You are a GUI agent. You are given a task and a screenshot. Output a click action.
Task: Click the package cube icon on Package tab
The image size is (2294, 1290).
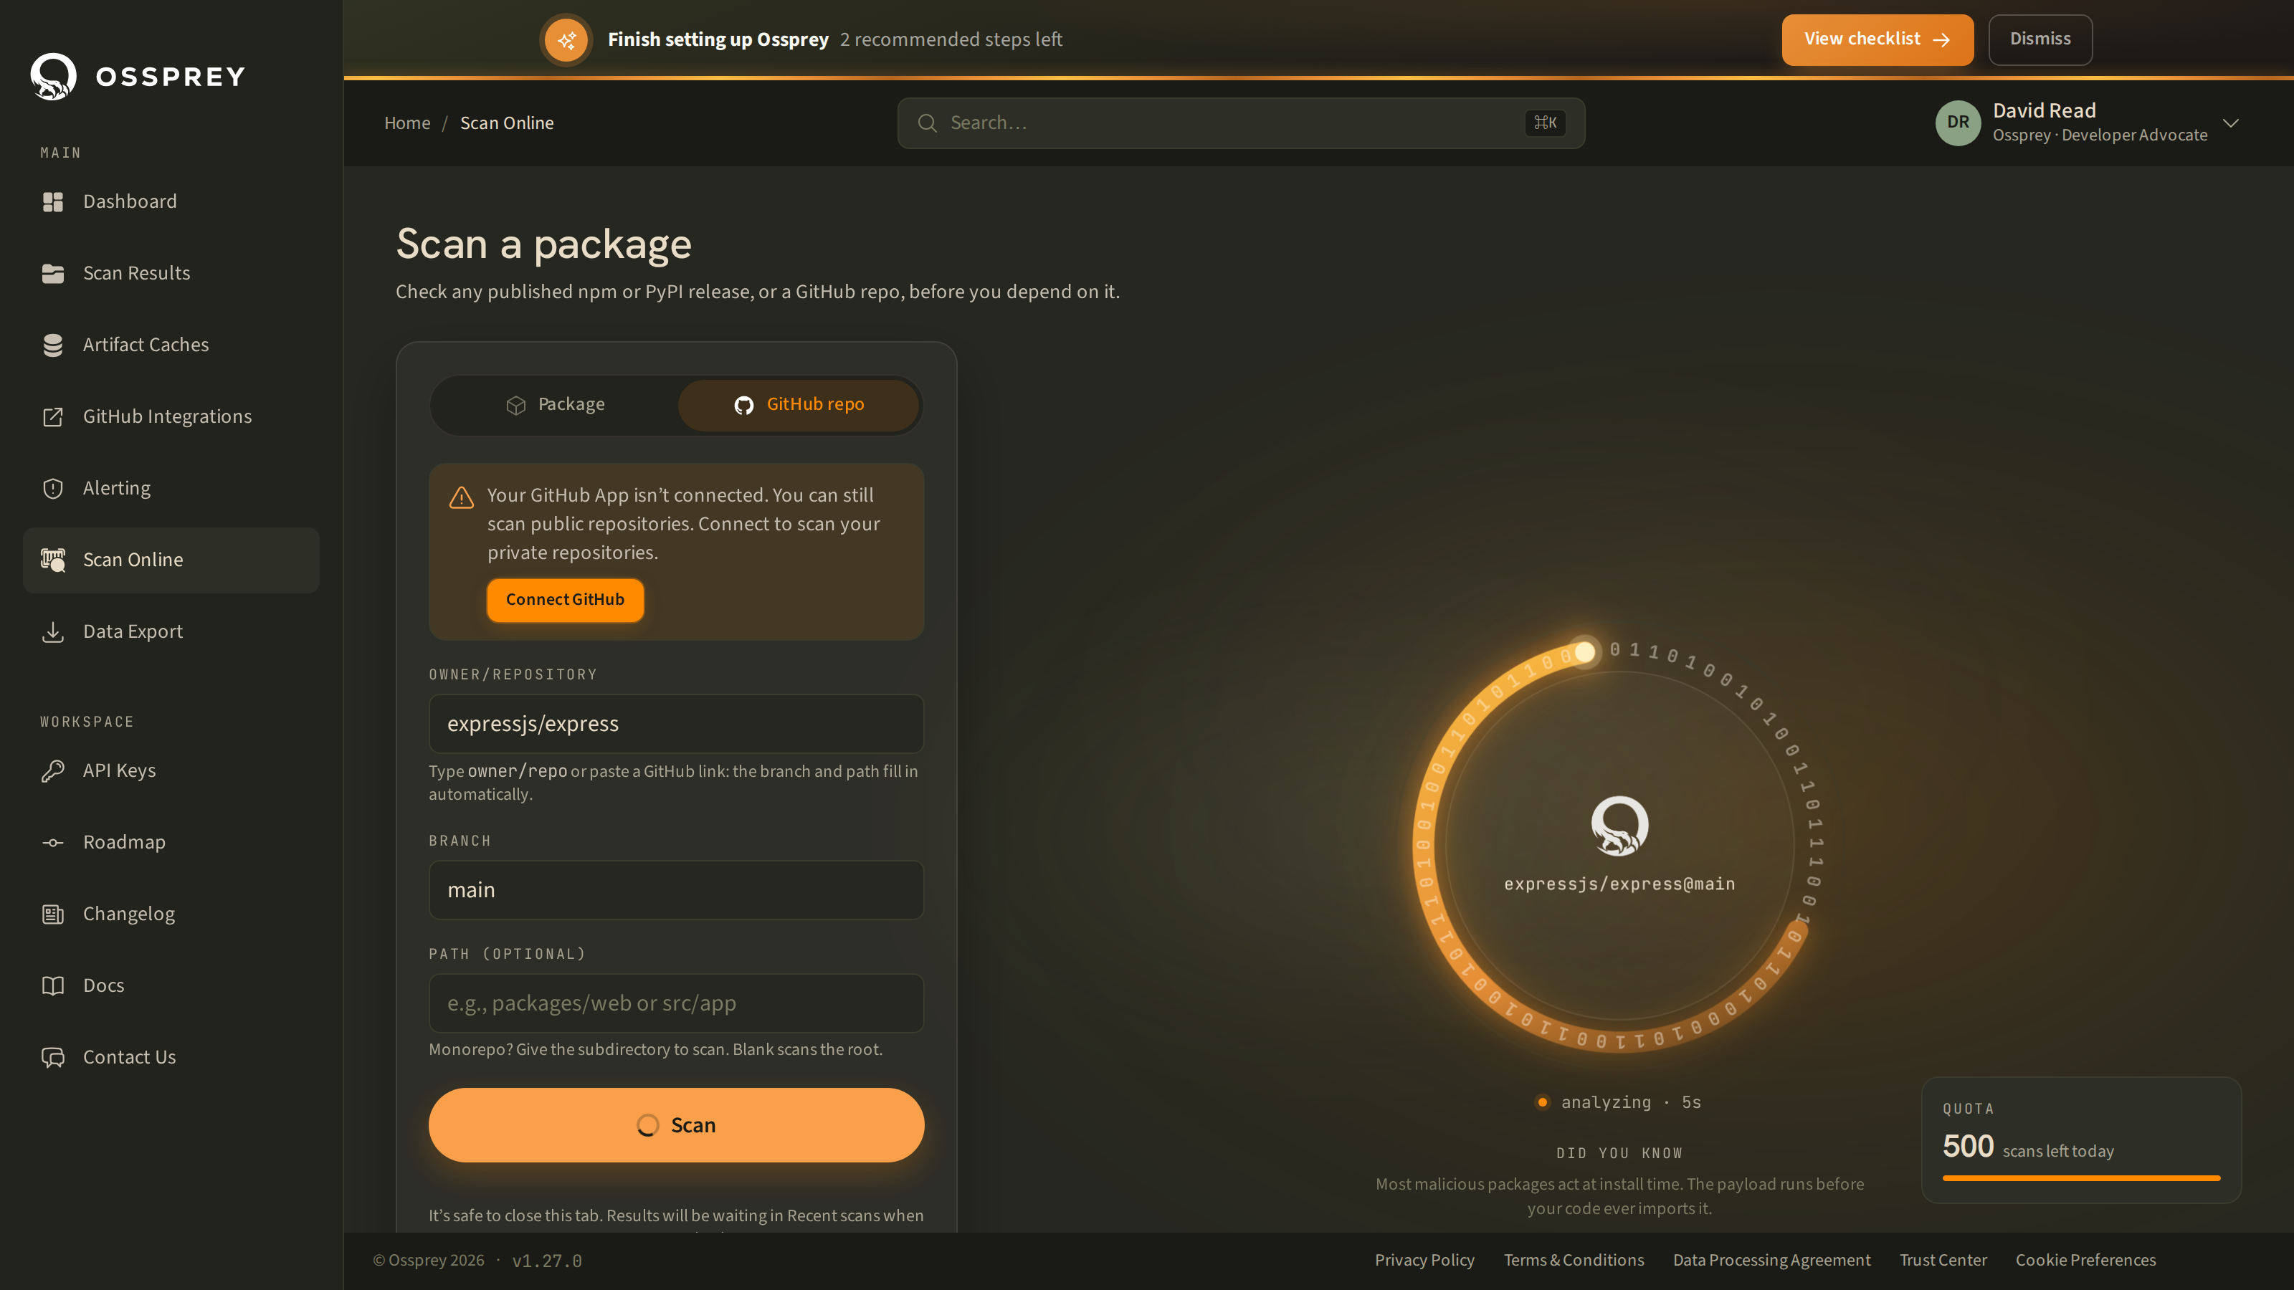point(515,405)
